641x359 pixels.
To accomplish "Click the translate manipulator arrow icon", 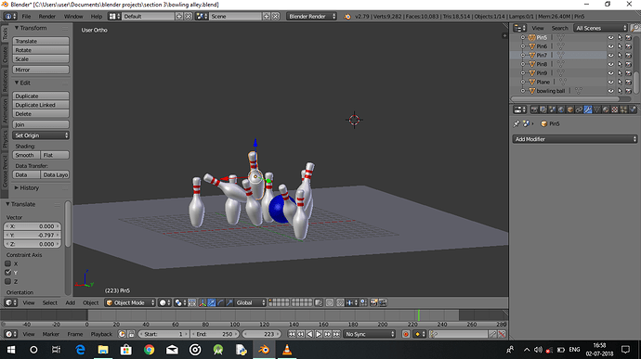I will point(212,302).
